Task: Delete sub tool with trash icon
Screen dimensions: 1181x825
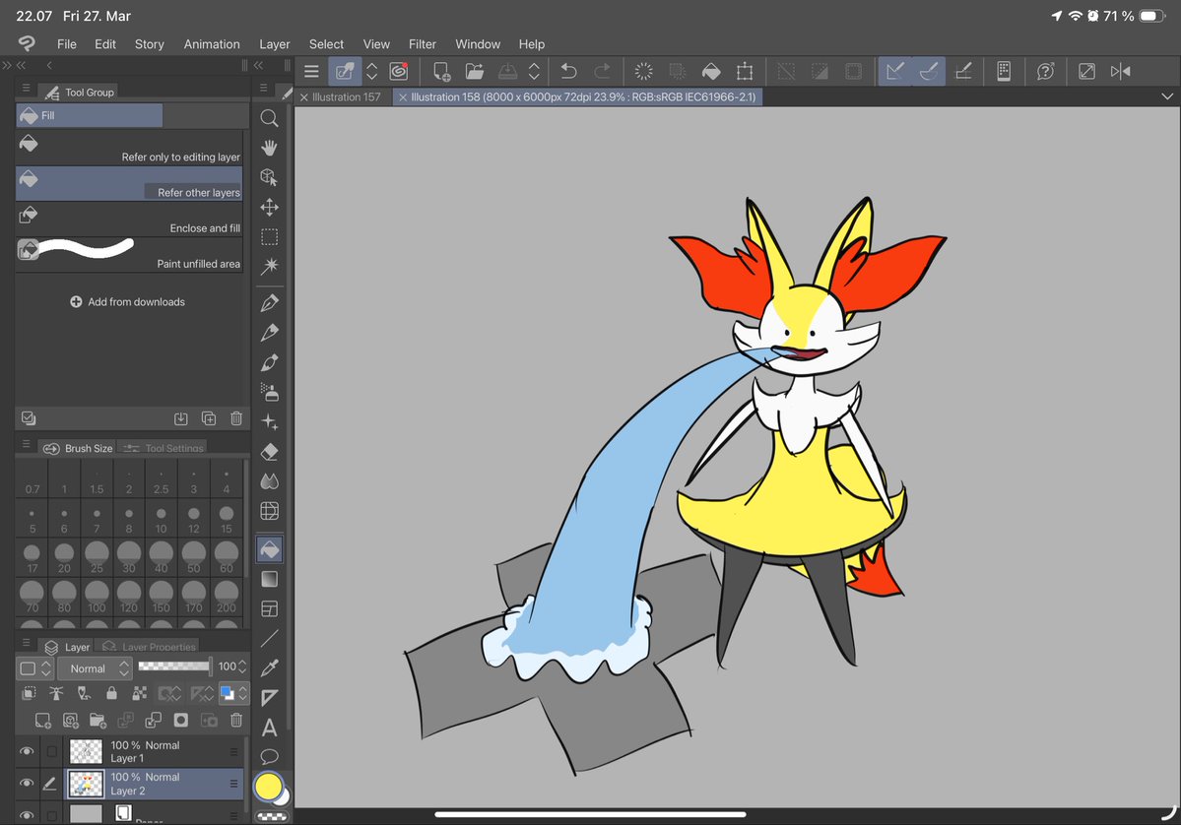Action: coord(235,418)
